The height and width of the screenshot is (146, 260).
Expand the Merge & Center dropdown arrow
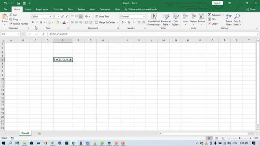pos(117,22)
